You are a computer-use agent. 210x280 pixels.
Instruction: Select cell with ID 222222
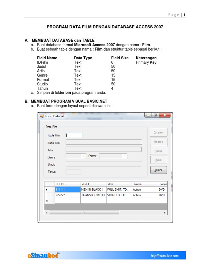coord(68,195)
